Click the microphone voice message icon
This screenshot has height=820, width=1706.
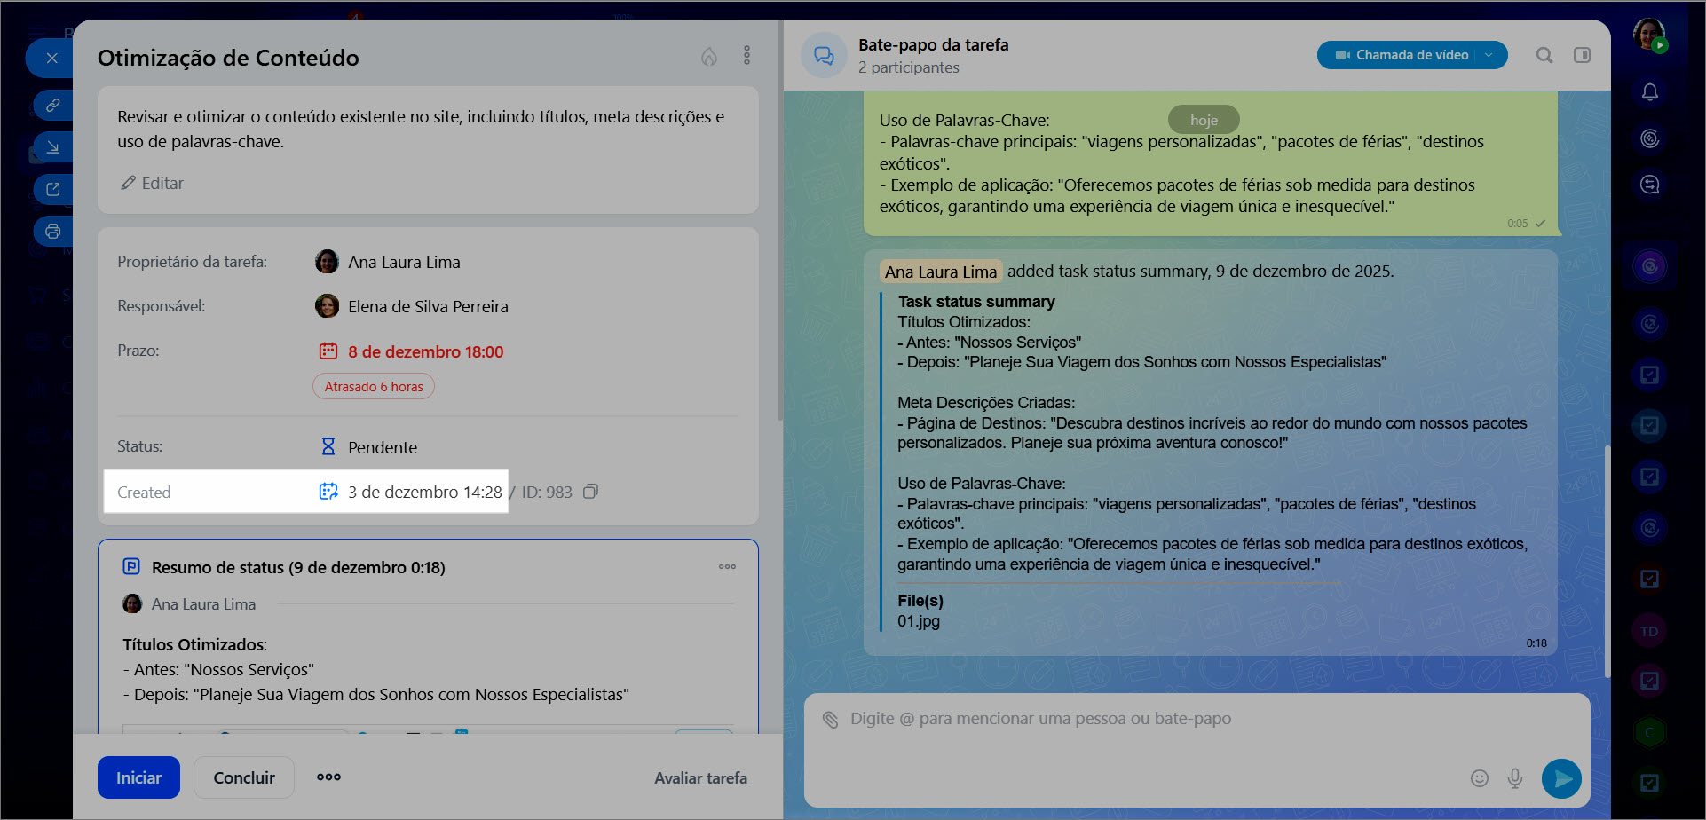click(1515, 778)
